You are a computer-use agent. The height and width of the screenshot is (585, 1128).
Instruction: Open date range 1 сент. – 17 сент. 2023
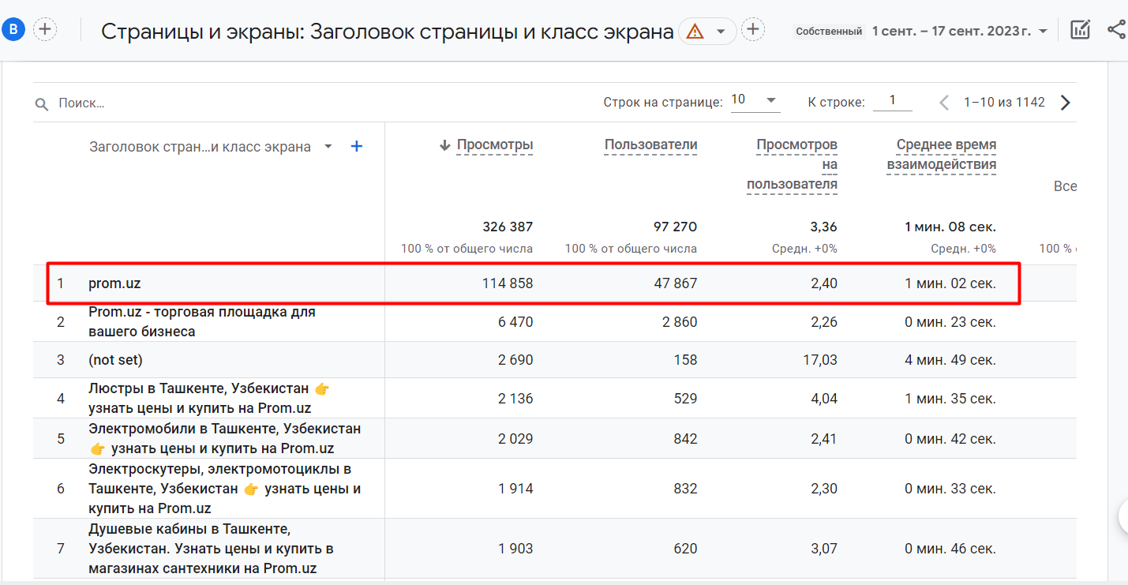pyautogui.click(x=959, y=32)
